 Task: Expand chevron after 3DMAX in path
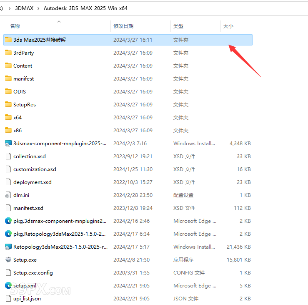(x=38, y=8)
